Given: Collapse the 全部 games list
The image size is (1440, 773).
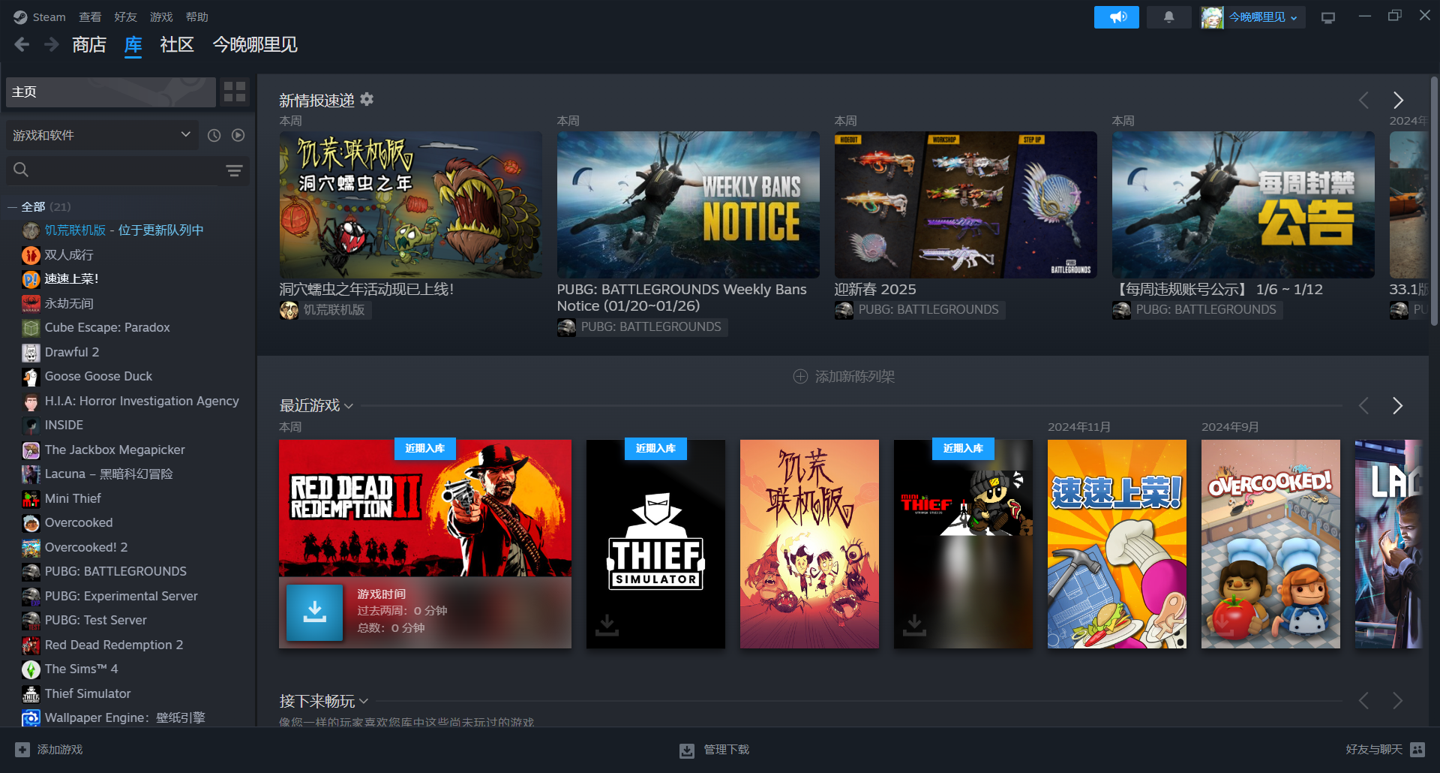Looking at the screenshot, I should tap(13, 207).
